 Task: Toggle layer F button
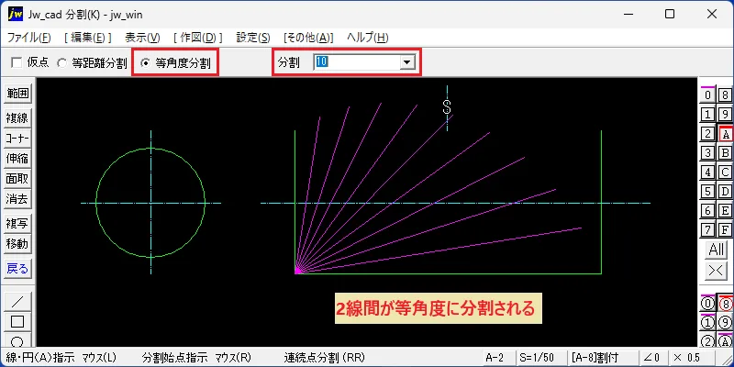(725, 230)
